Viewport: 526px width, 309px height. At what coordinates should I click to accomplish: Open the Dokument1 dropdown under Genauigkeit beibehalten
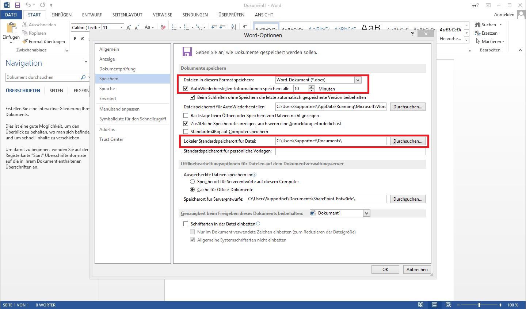[x=366, y=213]
